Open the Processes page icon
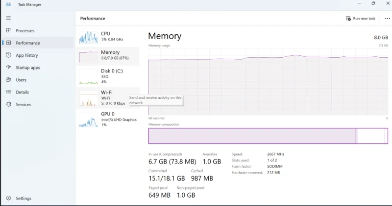The height and width of the screenshot is (206, 392). [x=9, y=30]
